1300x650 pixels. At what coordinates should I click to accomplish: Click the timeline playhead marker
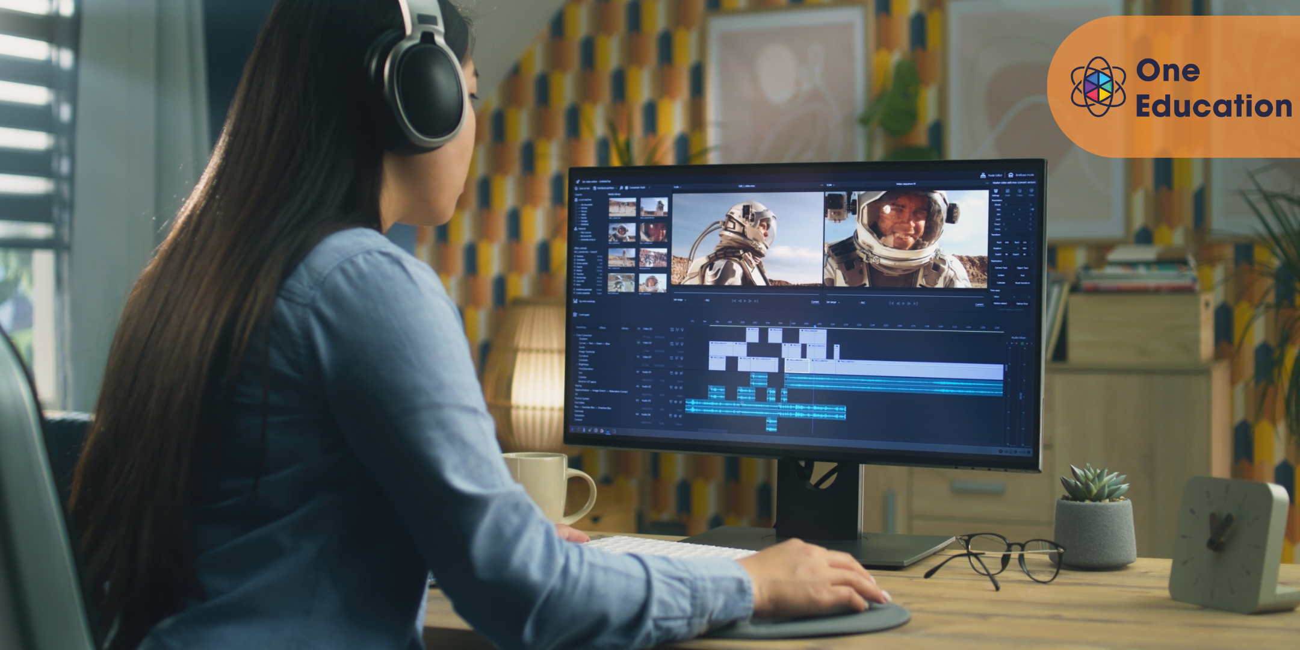815,326
